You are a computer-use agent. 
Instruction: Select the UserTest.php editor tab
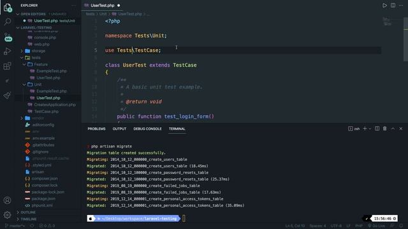[103, 6]
